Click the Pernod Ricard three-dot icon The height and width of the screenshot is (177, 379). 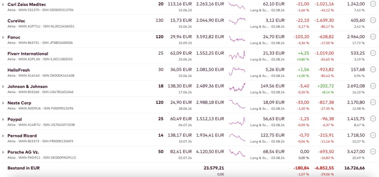(373, 135)
